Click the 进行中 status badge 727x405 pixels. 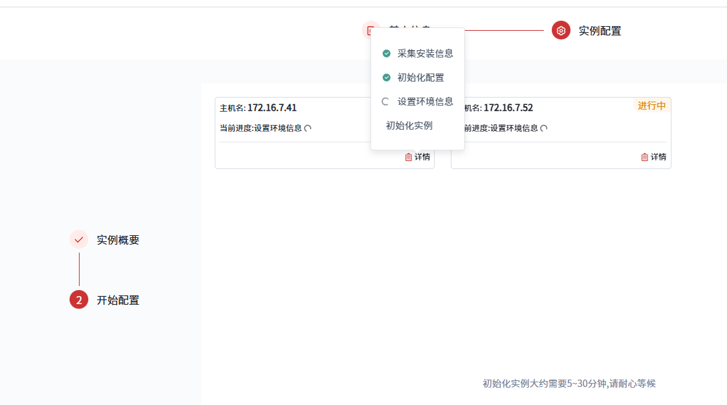coord(651,106)
